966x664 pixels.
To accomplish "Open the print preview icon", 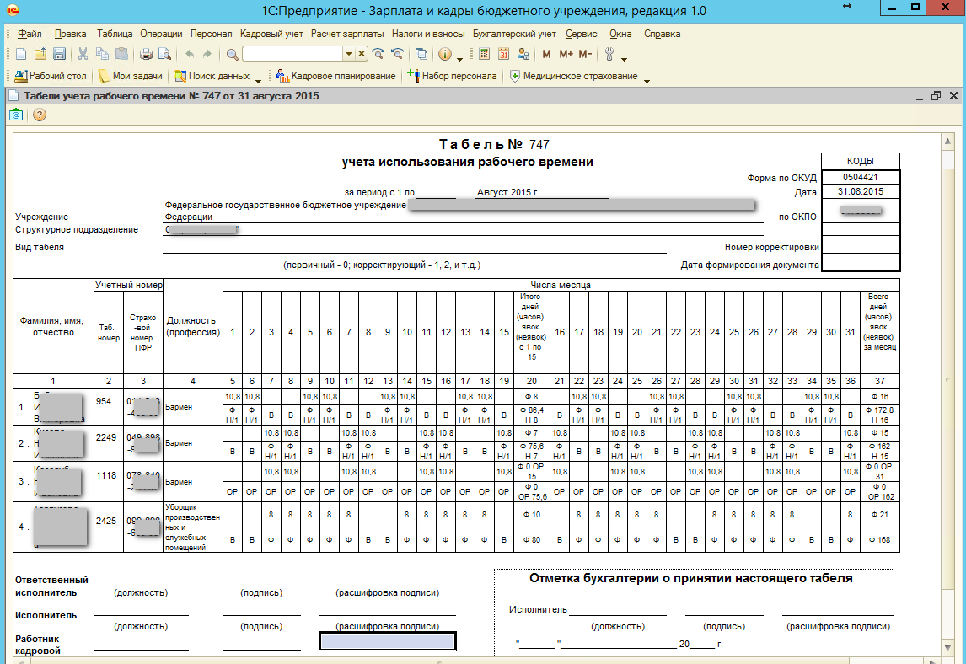I will coord(164,54).
